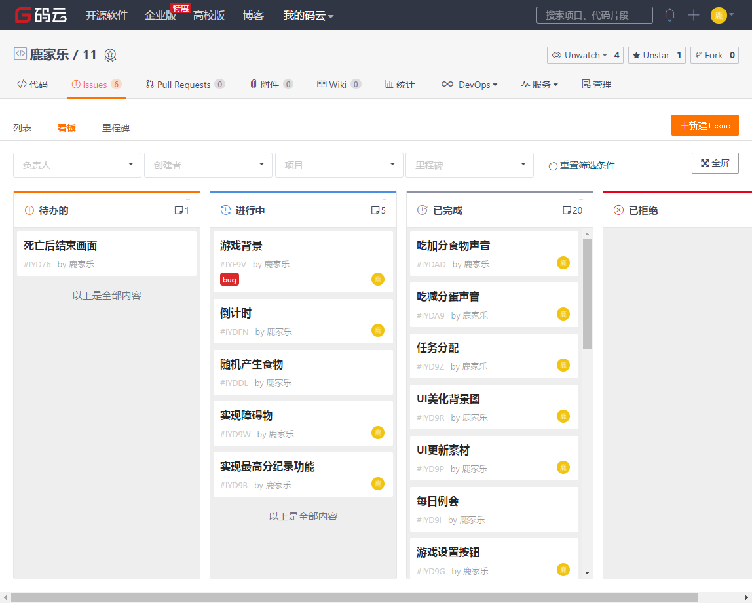752x603 pixels.
Task: Click assignee avatar on UI更新素材 card
Action: [x=563, y=467]
